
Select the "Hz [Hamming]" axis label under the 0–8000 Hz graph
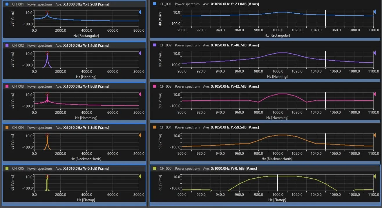point(86,118)
